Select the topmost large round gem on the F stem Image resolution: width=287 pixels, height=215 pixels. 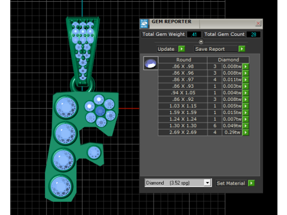tap(66, 107)
